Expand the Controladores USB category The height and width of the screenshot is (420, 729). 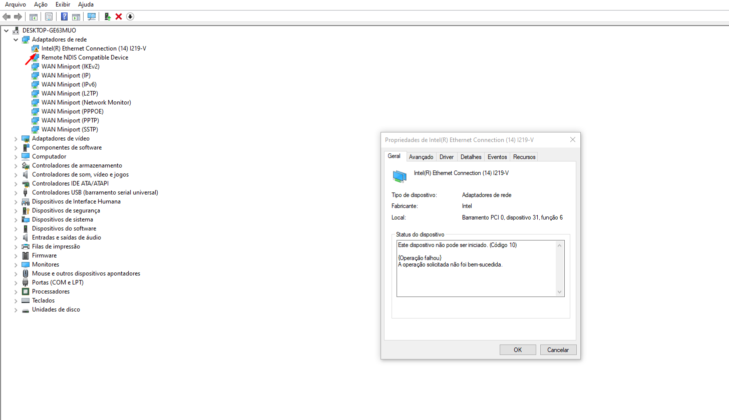(x=16, y=192)
